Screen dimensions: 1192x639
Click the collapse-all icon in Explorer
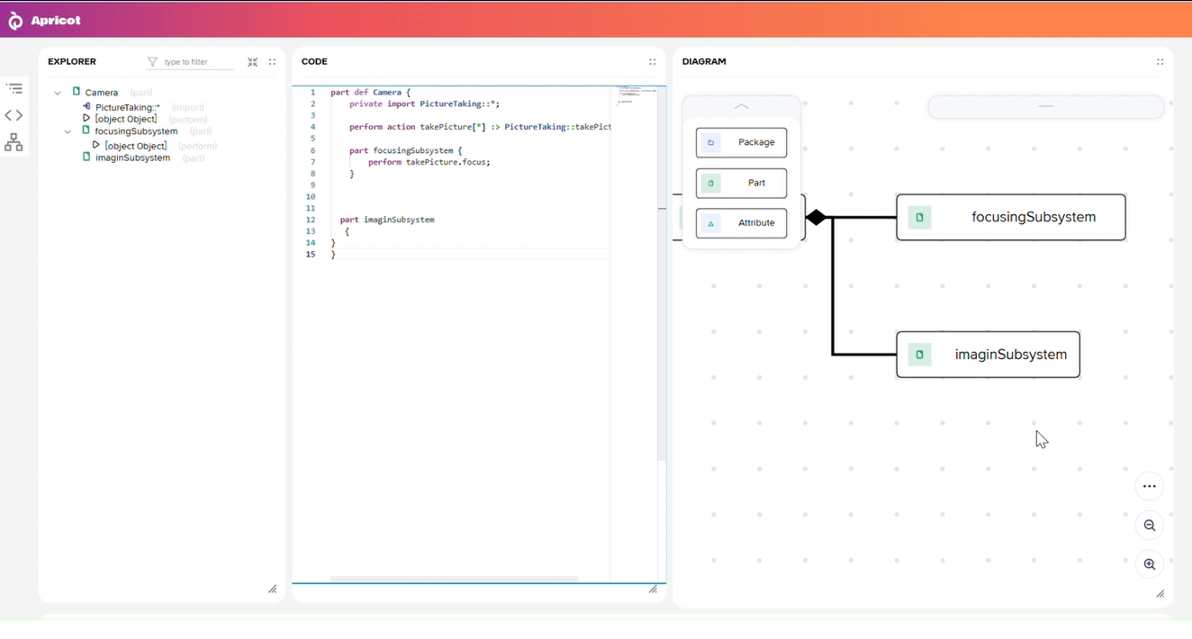click(x=253, y=62)
